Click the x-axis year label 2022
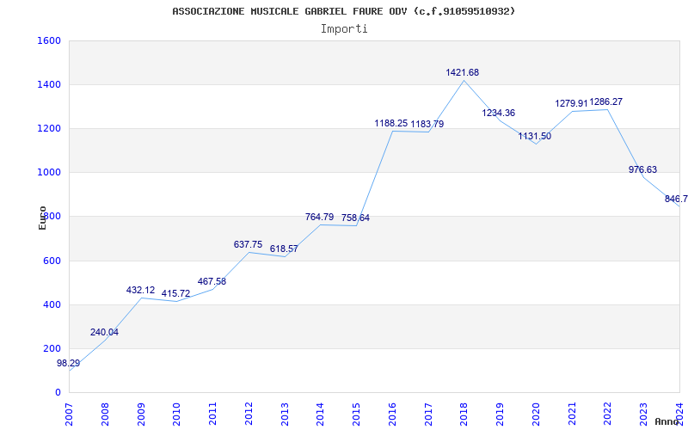 (x=608, y=415)
